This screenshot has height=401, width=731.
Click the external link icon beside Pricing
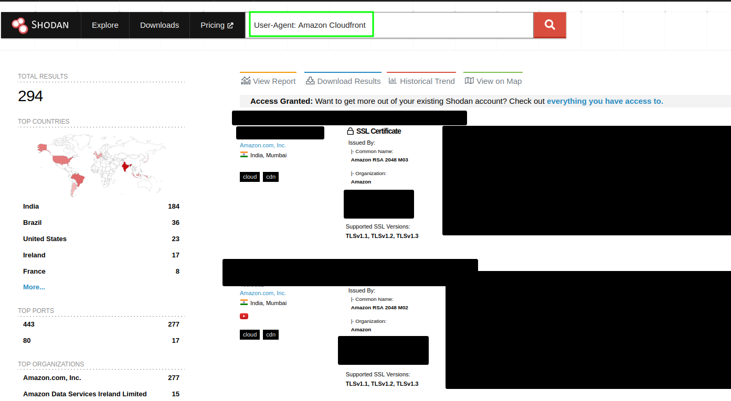[231, 25]
